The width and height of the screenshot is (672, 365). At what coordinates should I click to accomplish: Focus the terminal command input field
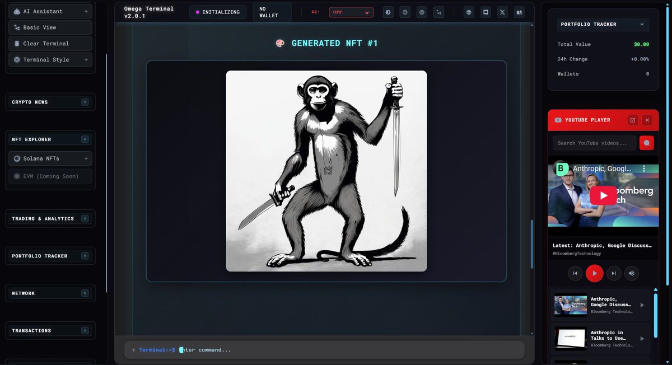[325, 350]
